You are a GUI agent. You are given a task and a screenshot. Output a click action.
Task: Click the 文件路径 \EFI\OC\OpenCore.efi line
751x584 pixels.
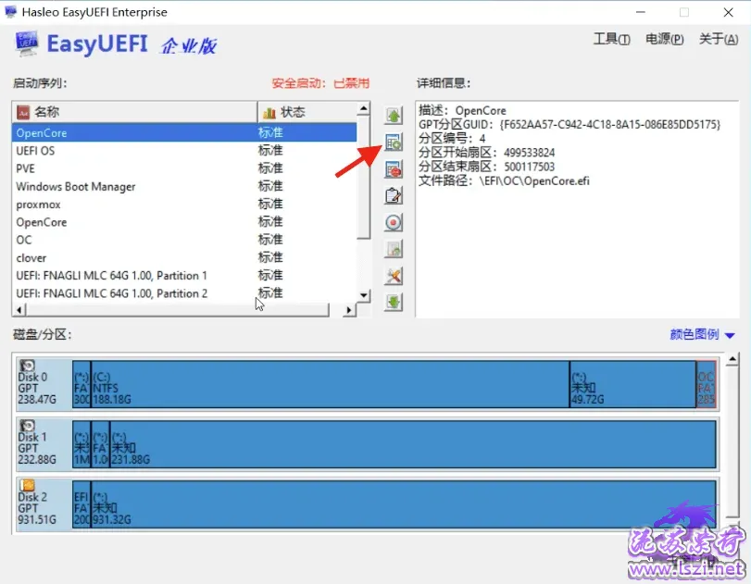pyautogui.click(x=504, y=181)
